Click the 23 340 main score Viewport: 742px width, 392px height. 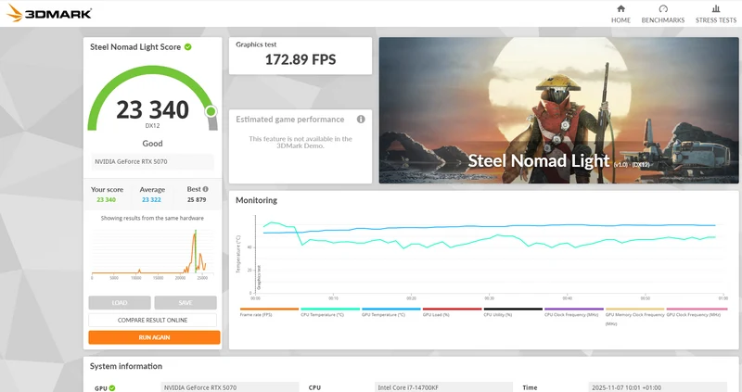click(152, 109)
